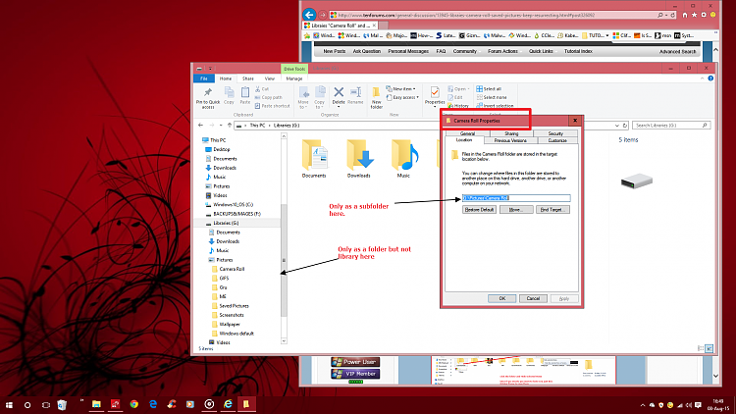Click the browser back arrow button
The height and width of the screenshot is (414, 736).
tap(310, 15)
